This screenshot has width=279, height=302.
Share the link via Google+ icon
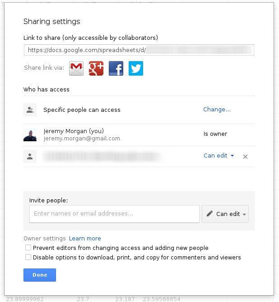point(96,68)
